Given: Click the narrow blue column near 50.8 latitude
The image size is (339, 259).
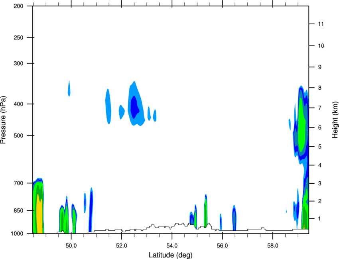Looking at the screenshot, I should pyautogui.click(x=91, y=211).
